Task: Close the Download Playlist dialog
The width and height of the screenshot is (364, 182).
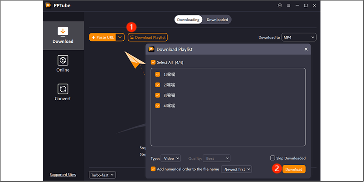Action: 306,49
